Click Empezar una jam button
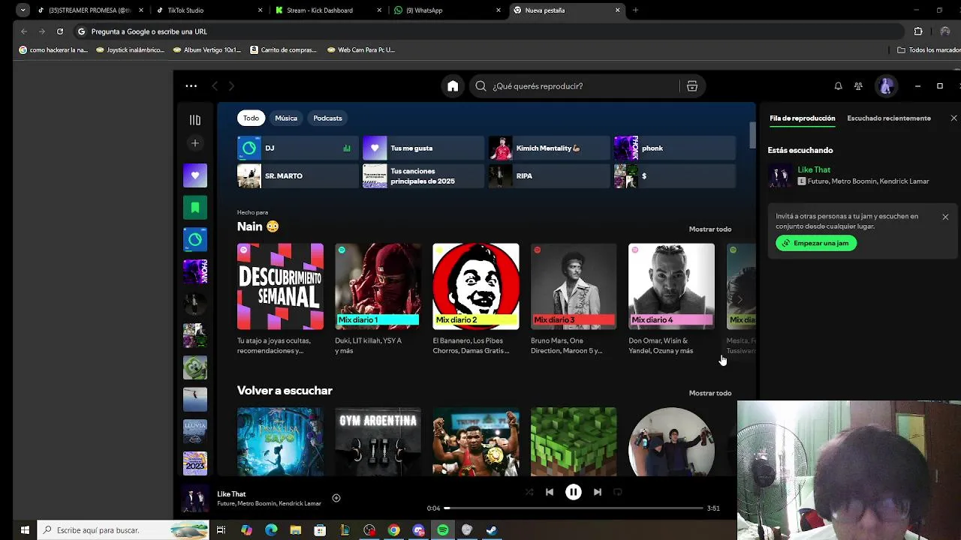This screenshot has height=540, width=961. (816, 243)
